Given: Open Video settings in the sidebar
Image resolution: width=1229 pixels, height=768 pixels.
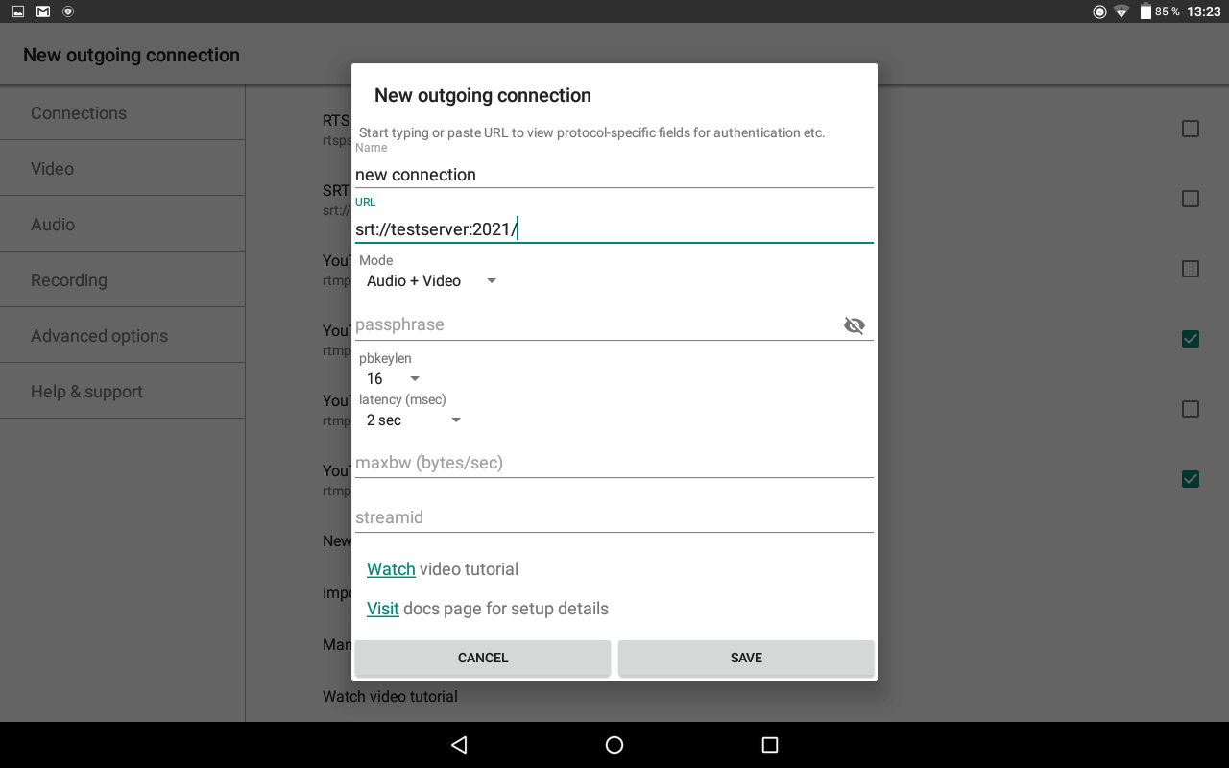Looking at the screenshot, I should coord(123,168).
